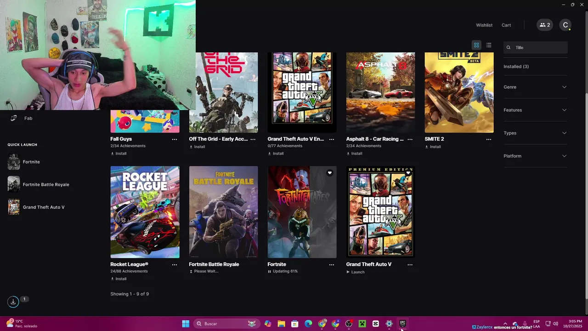
Task: Open Fall Guys three-dot options menu
Action: (x=175, y=139)
